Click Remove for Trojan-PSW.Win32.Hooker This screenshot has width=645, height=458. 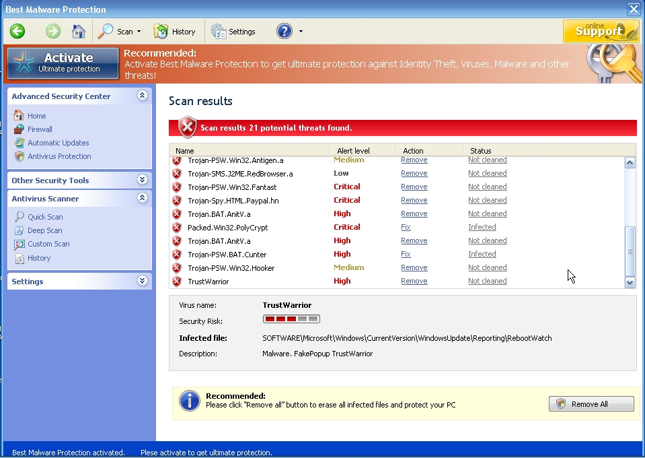click(x=414, y=267)
